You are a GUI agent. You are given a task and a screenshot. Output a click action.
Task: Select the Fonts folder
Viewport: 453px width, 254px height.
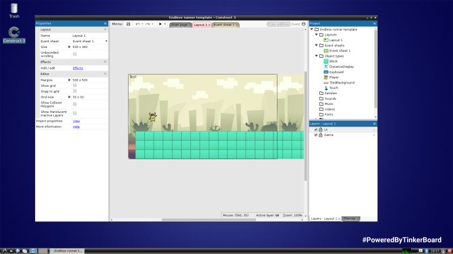coord(329,115)
